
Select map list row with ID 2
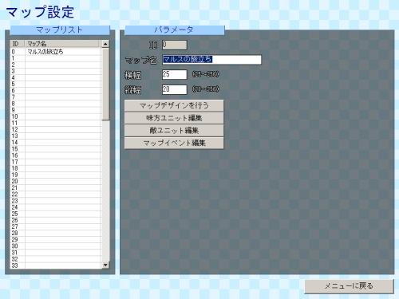[56, 65]
